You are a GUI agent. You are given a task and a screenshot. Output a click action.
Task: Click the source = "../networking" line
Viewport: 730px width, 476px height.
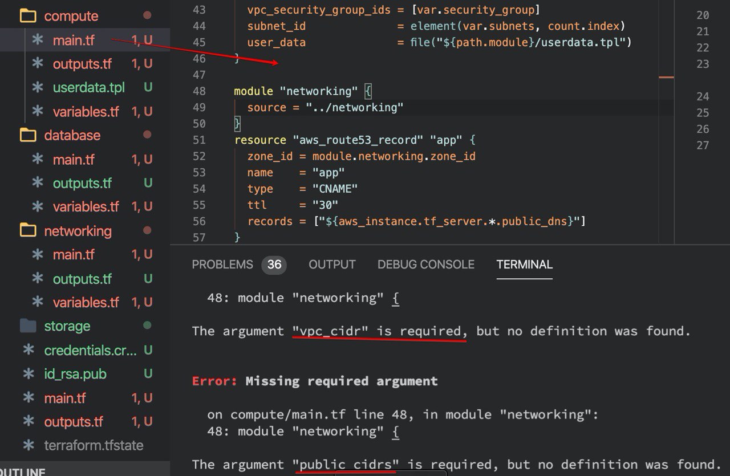pyautogui.click(x=325, y=107)
